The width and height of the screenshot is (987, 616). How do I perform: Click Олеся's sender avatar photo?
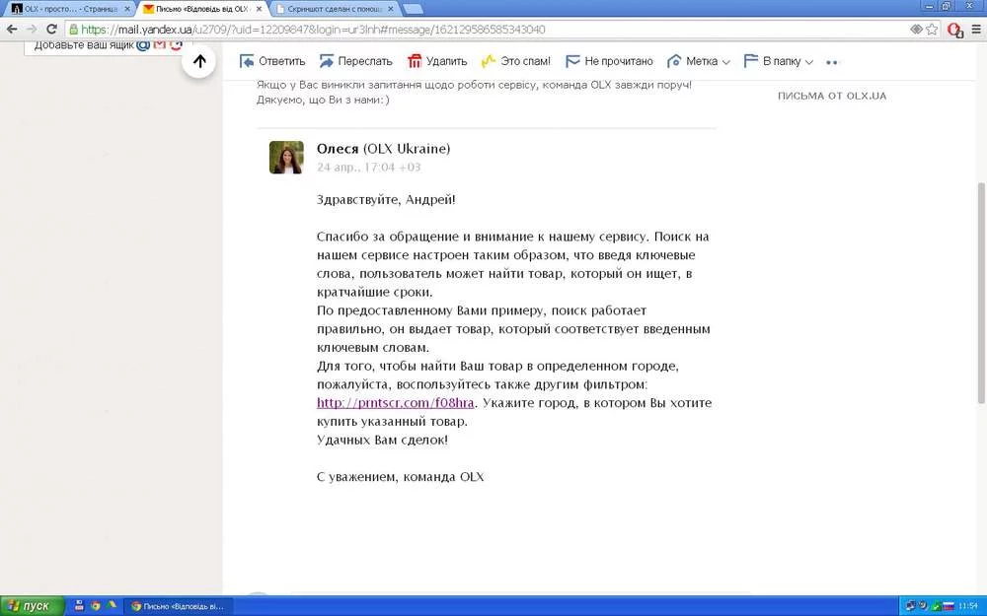click(286, 158)
